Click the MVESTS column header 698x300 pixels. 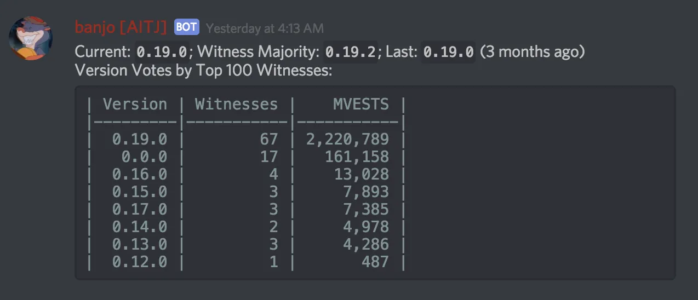(361, 104)
